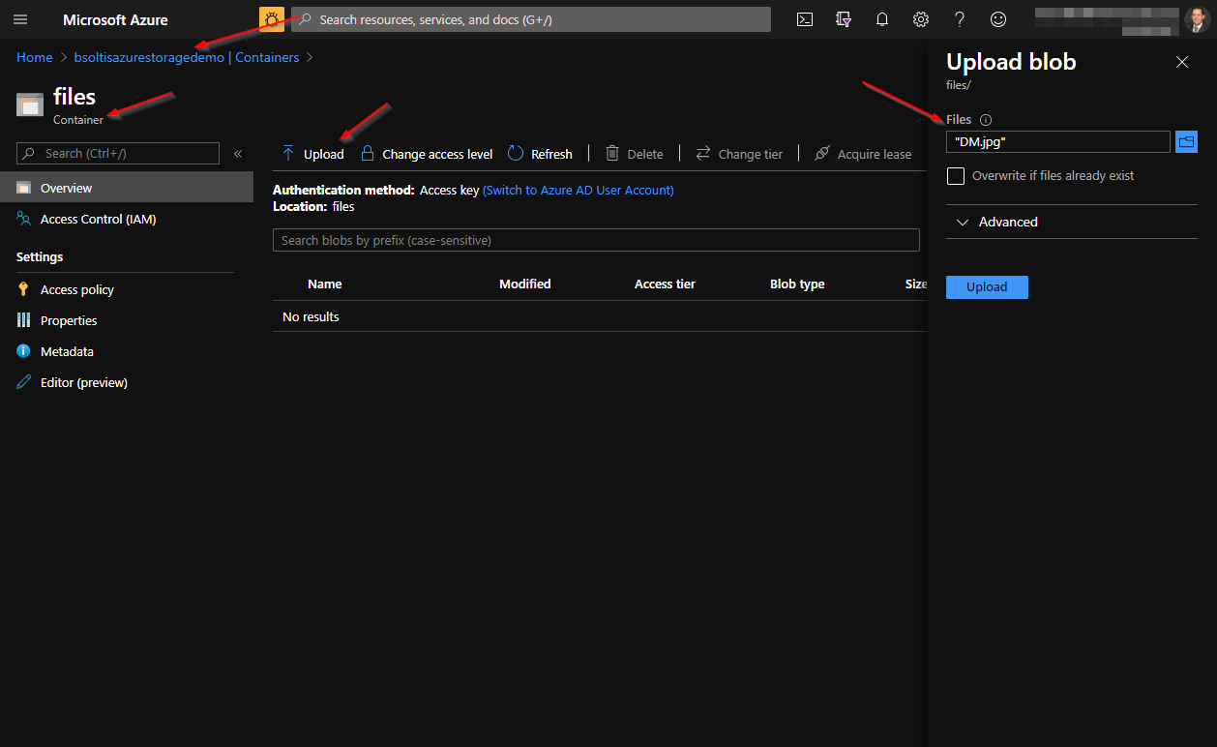Open the notifications bell
Screen dimensions: 1217x747
tap(881, 19)
